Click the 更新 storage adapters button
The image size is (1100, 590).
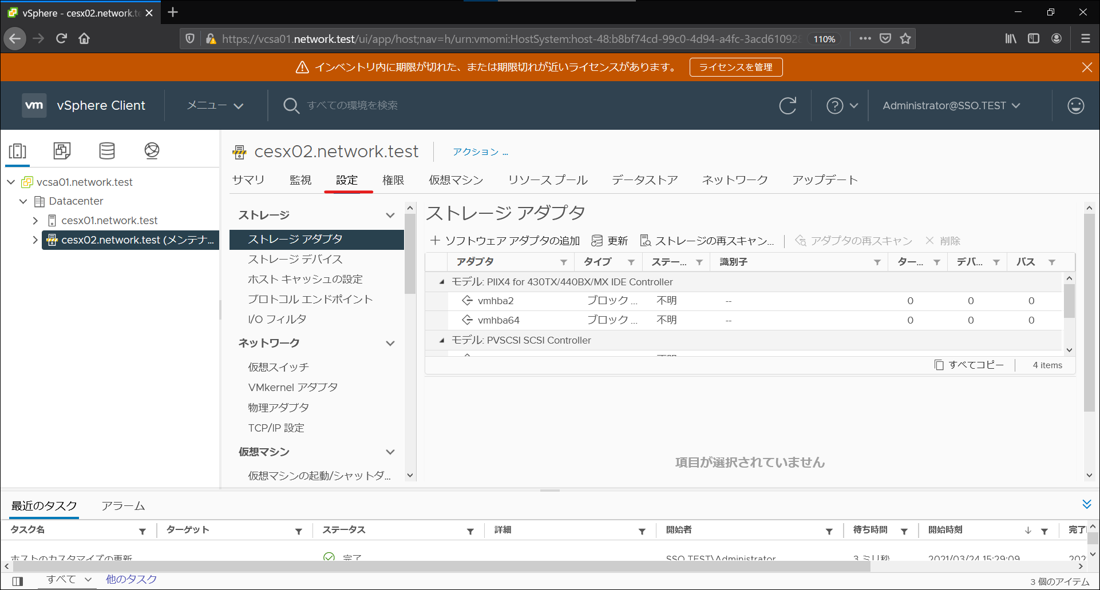pyautogui.click(x=610, y=241)
